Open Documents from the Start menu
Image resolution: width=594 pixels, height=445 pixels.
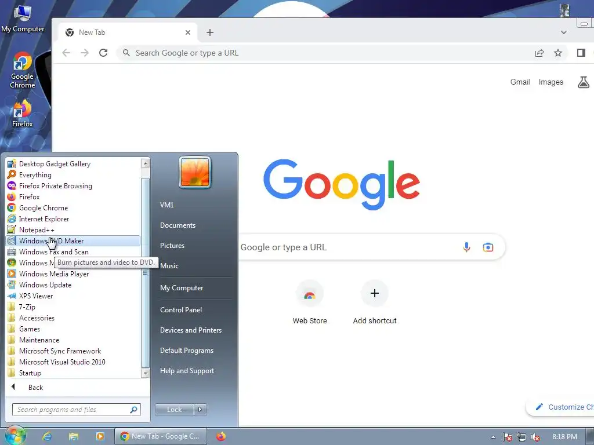pos(178,225)
